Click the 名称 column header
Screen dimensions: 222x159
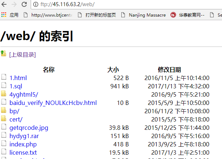49,70
